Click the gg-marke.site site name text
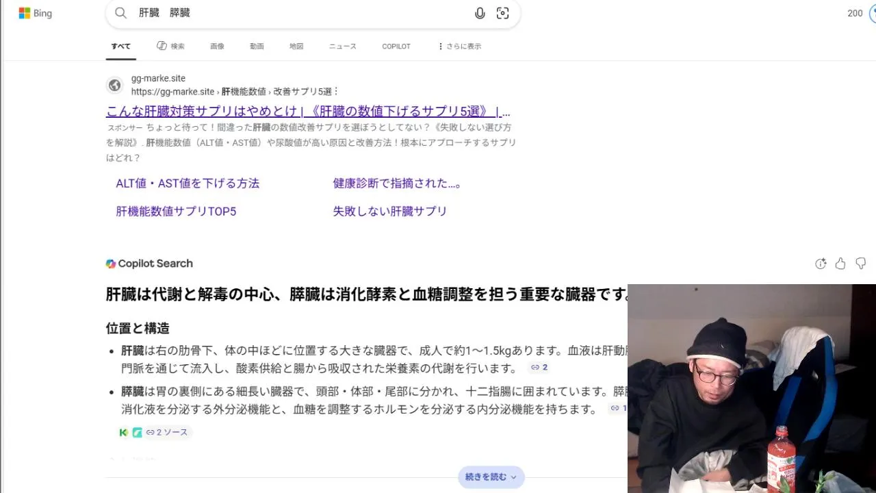 point(158,79)
